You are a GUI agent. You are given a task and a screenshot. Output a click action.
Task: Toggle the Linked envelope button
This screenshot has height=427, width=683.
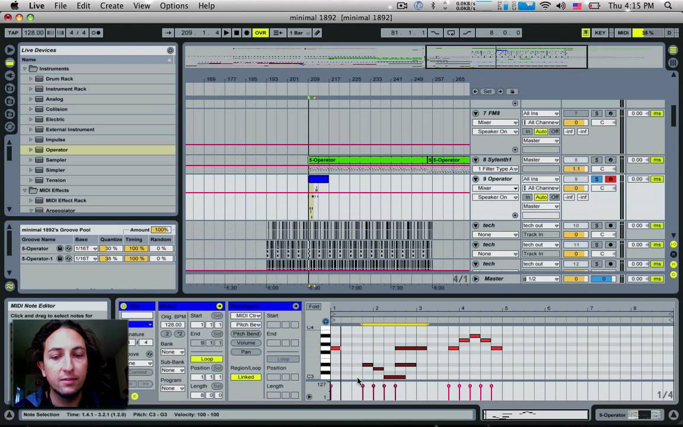[x=245, y=377]
